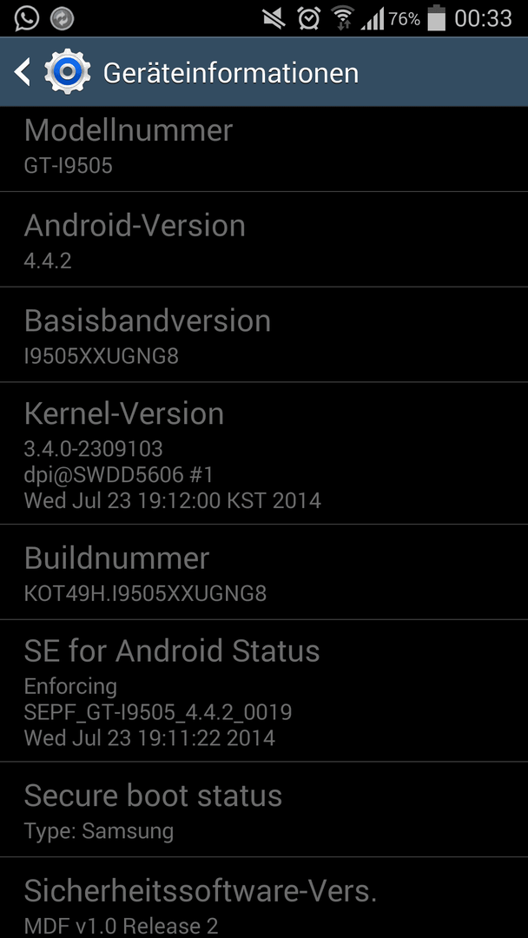Tap the Wi-Fi status icon
The image size is (528, 938).
click(343, 18)
